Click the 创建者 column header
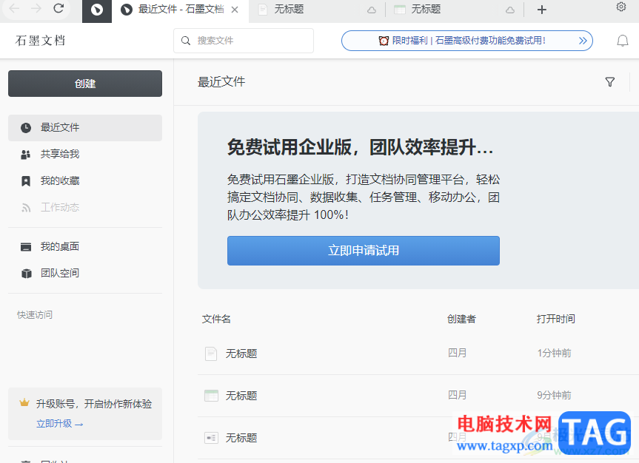Screen dimensions: 639x463 (461, 319)
